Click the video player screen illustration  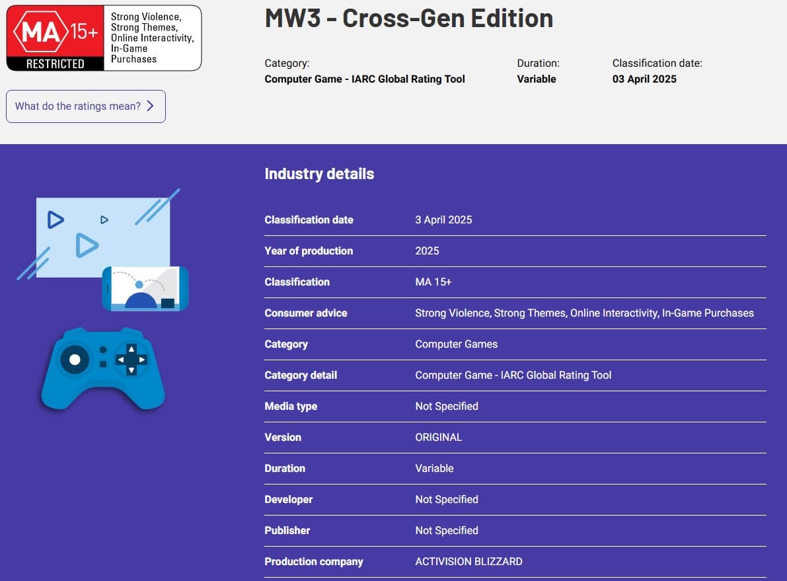(x=103, y=237)
